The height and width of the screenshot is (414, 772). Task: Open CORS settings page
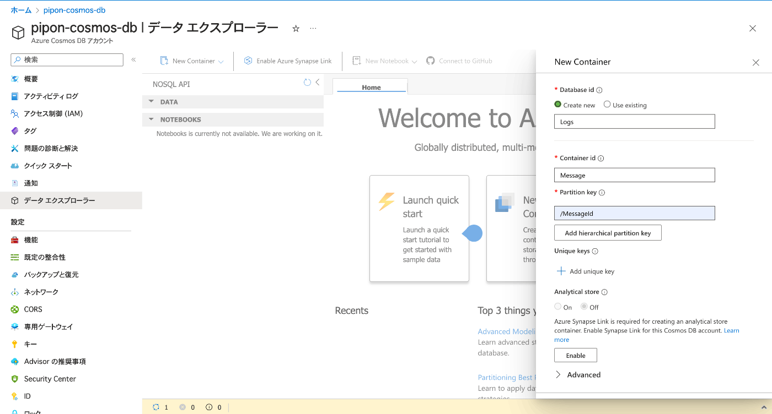[x=33, y=309]
